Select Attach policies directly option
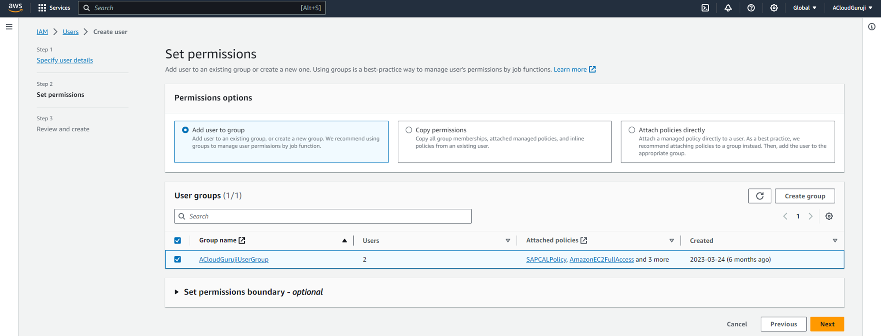Screen dimensions: 881x336 click(632, 130)
